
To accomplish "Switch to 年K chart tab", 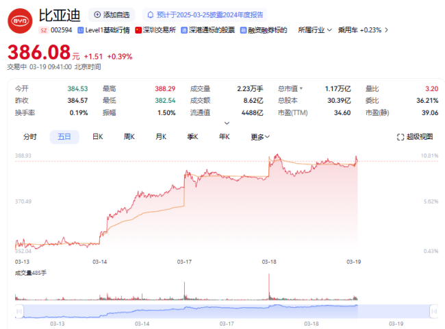I will click(x=224, y=137).
